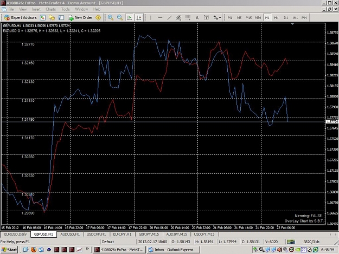Click the volume speaker tray icon
Image resolution: width=339 pixels, height=254 pixels.
[279, 250]
